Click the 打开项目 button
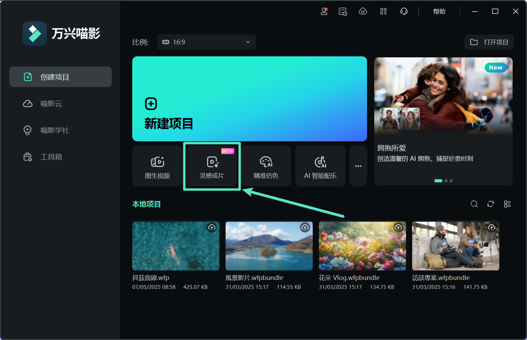Image resolution: width=527 pixels, height=340 pixels. (489, 42)
